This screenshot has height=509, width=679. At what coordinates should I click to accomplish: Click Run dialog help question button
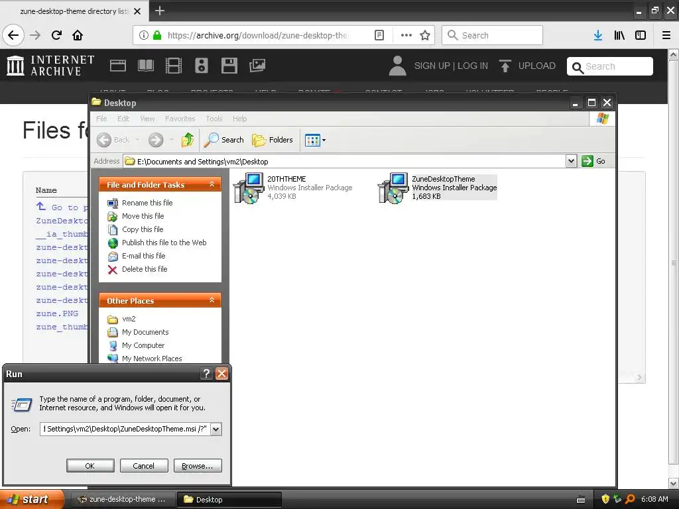pyautogui.click(x=207, y=374)
